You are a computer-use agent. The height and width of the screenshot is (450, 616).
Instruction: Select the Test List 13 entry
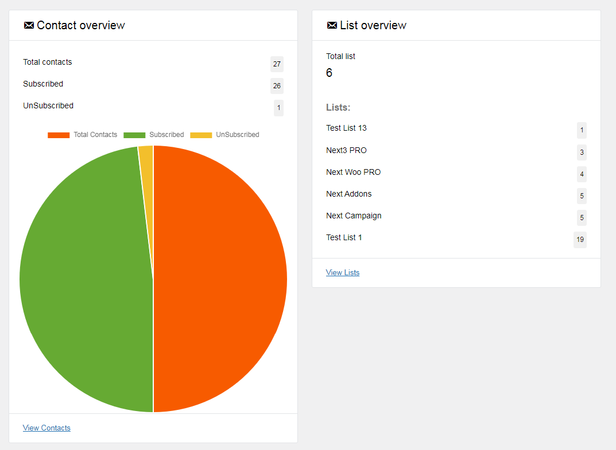tap(346, 128)
